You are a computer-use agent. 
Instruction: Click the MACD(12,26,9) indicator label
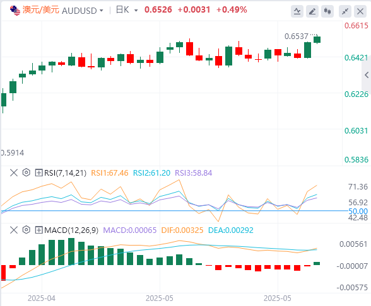71,230
